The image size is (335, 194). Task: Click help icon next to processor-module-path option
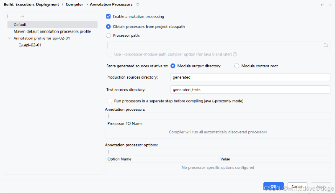click(x=235, y=54)
